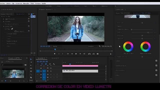160x90 pixels.
Task: Reset the Movimiento effect
Action: (x=29, y=19)
